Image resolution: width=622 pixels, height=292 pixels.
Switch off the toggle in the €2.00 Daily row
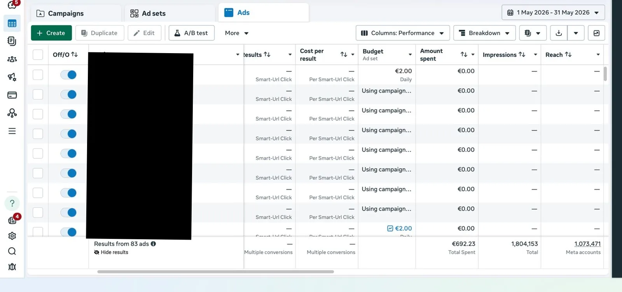(x=68, y=75)
